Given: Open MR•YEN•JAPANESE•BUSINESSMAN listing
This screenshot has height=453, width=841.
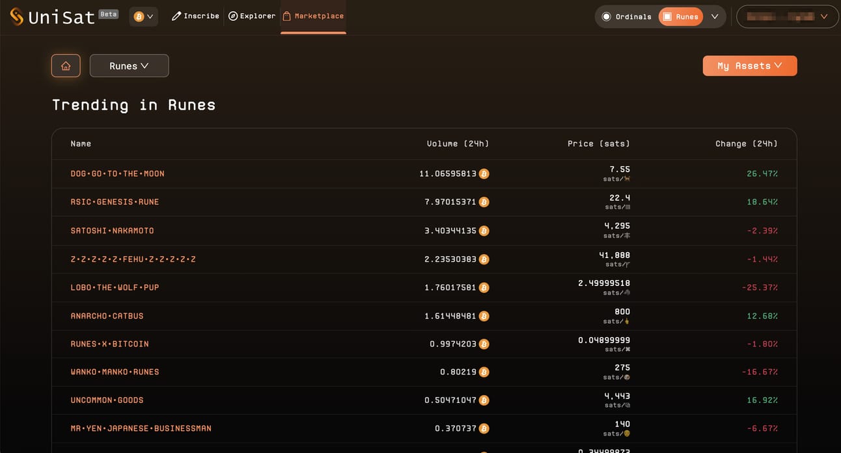Looking at the screenshot, I should tap(141, 428).
